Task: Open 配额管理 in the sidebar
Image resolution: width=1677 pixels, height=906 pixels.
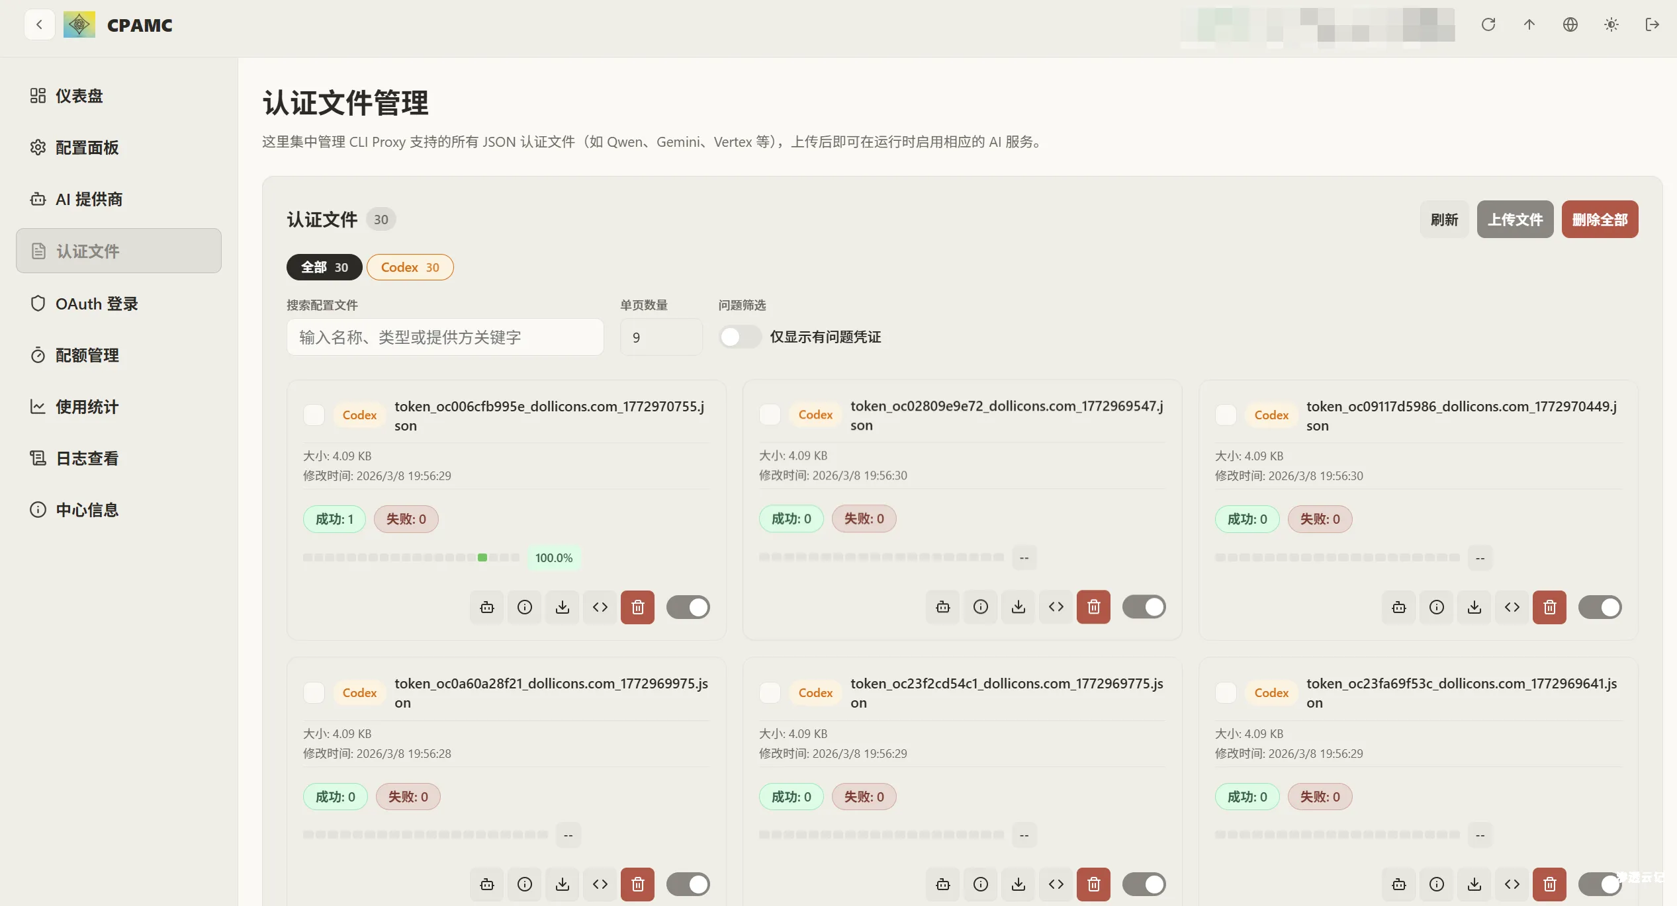Action: (x=86, y=355)
